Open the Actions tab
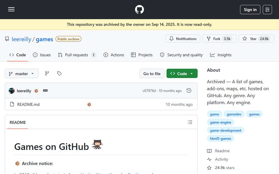The width and height of the screenshot is (279, 174). tap(114, 55)
